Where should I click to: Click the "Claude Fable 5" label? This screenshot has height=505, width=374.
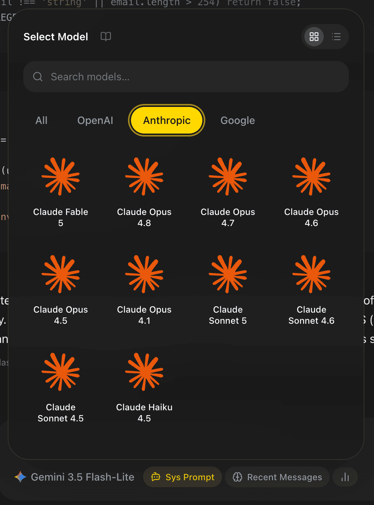click(x=61, y=218)
